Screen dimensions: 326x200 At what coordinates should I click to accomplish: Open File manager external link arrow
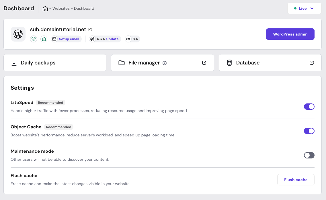tap(204, 63)
